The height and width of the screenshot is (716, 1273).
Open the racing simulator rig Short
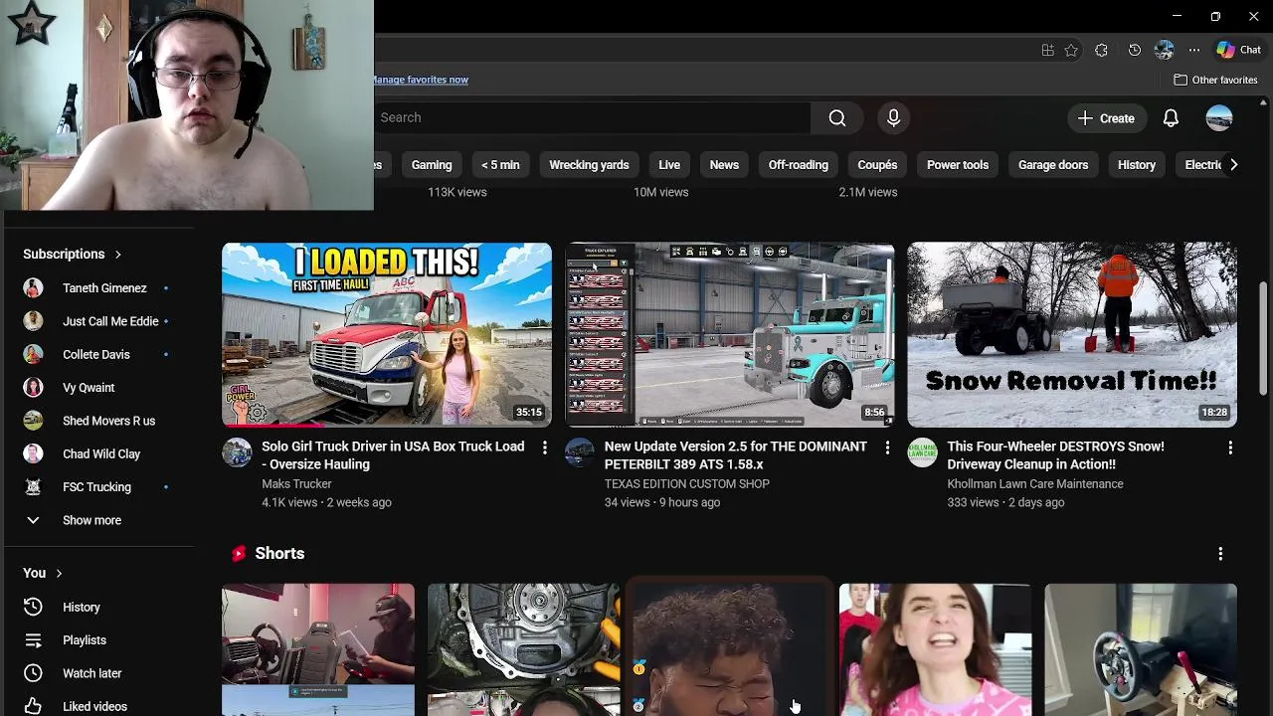[318, 649]
